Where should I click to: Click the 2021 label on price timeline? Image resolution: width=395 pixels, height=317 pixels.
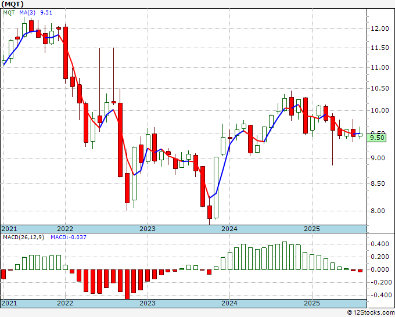click(9, 229)
